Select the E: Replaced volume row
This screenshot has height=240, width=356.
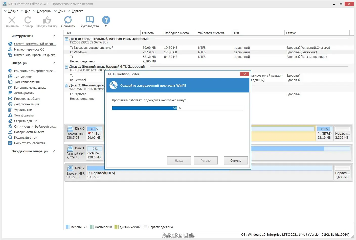point(84,94)
